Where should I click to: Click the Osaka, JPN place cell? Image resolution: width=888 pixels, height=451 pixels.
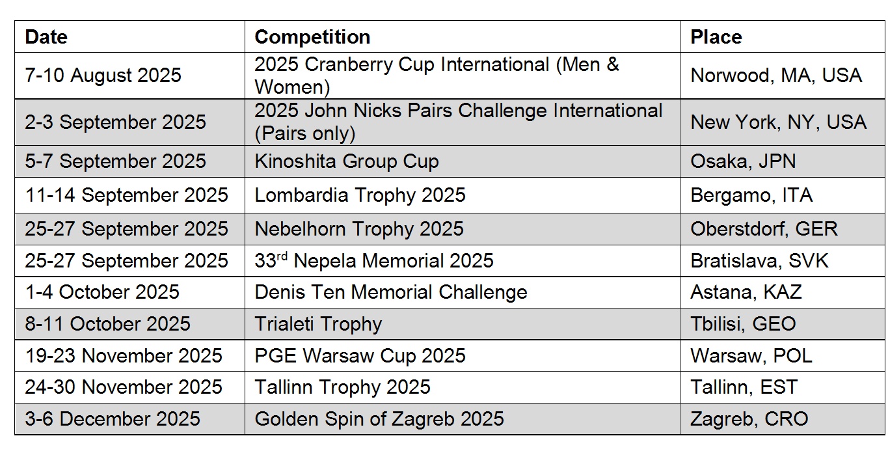click(743, 161)
